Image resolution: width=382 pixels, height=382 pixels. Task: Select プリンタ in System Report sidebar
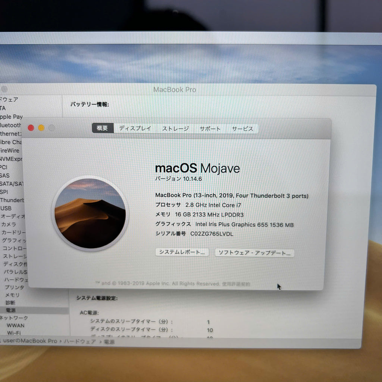tap(15, 287)
